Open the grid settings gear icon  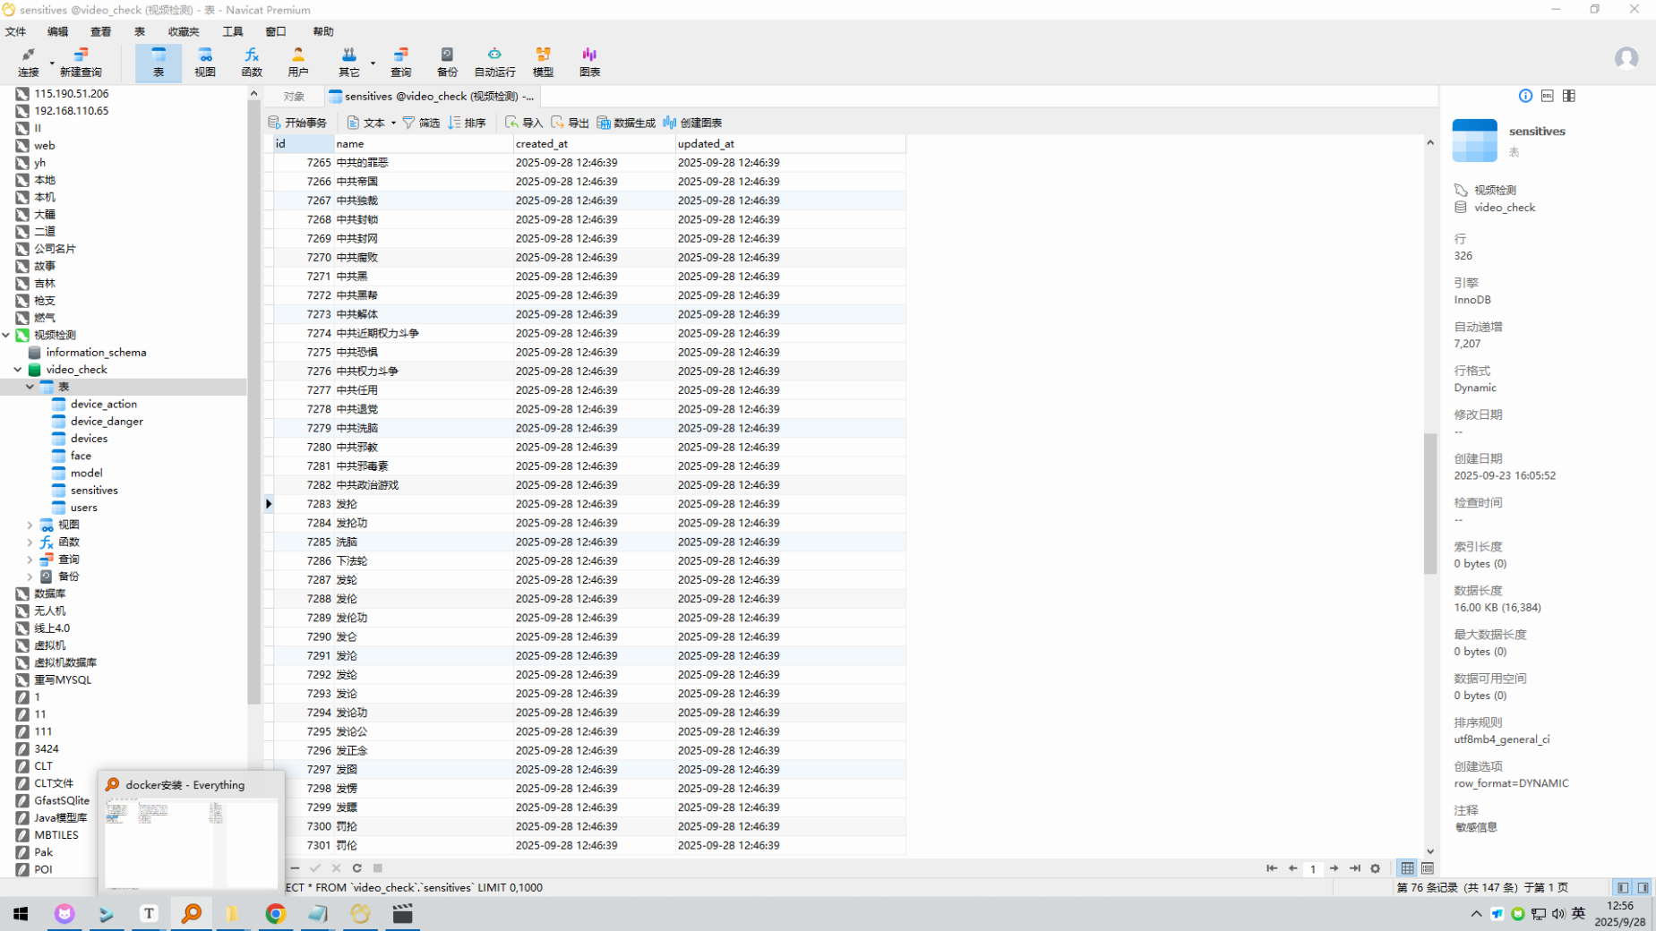tap(1376, 868)
